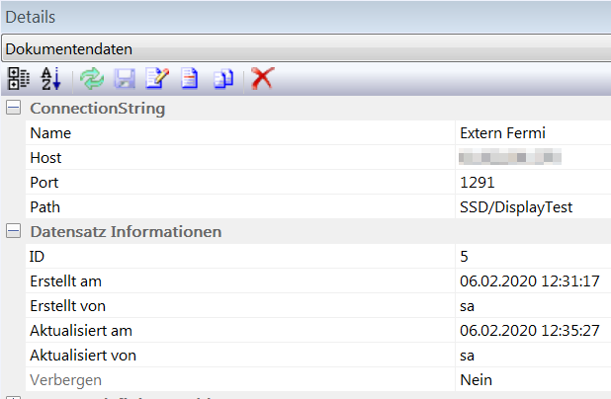Click the floppy disk save icon
This screenshot has height=399, width=611.
(125, 79)
